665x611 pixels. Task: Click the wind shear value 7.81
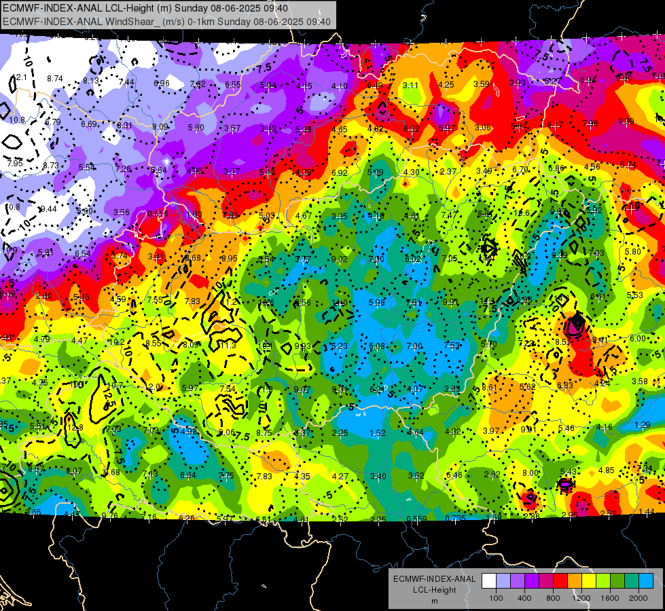point(230,215)
